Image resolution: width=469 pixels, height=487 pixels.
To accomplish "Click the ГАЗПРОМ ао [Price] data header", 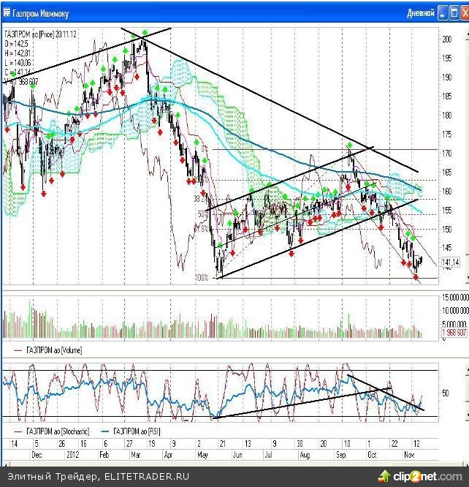I will click(x=40, y=34).
